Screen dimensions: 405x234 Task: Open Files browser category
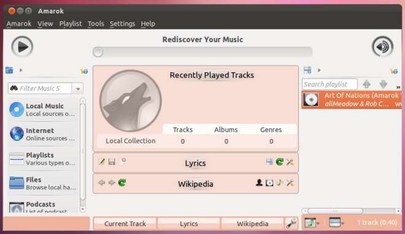coord(43,183)
